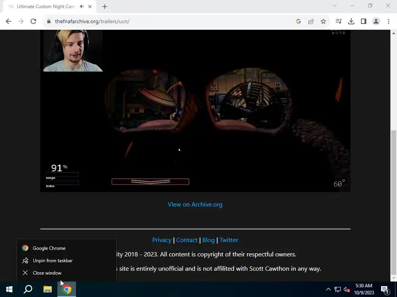Click the video player area

pyautogui.click(x=195, y=111)
